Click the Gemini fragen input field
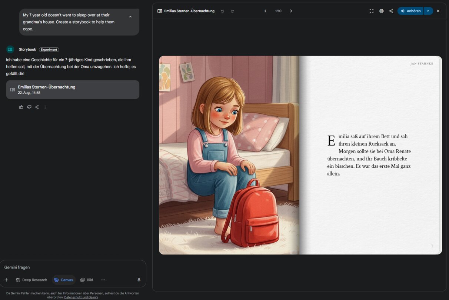The image size is (449, 300). click(x=70, y=267)
